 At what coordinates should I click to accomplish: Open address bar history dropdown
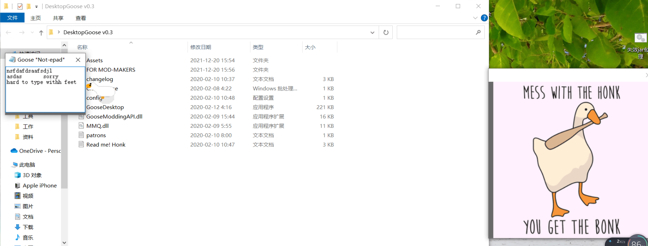372,32
